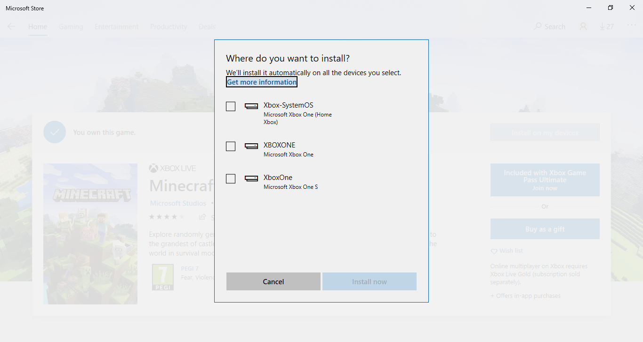Switch to the Entertainment tab

tap(116, 27)
